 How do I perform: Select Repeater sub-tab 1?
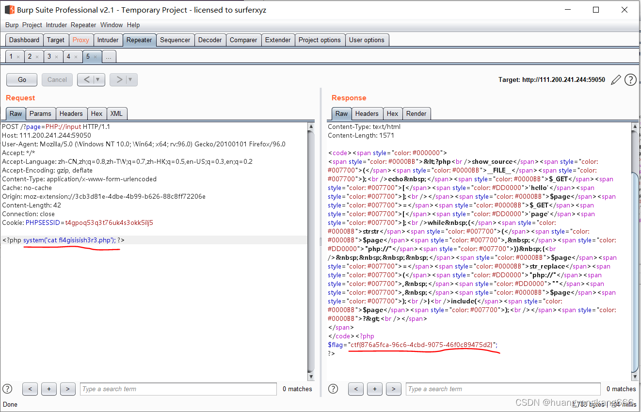[x=11, y=57]
